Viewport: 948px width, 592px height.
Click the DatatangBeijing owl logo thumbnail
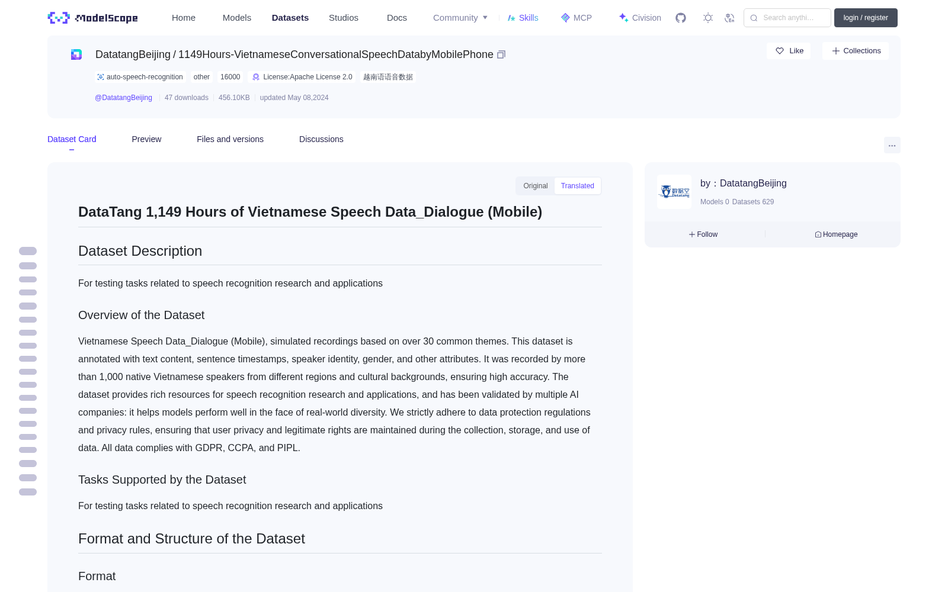[674, 191]
